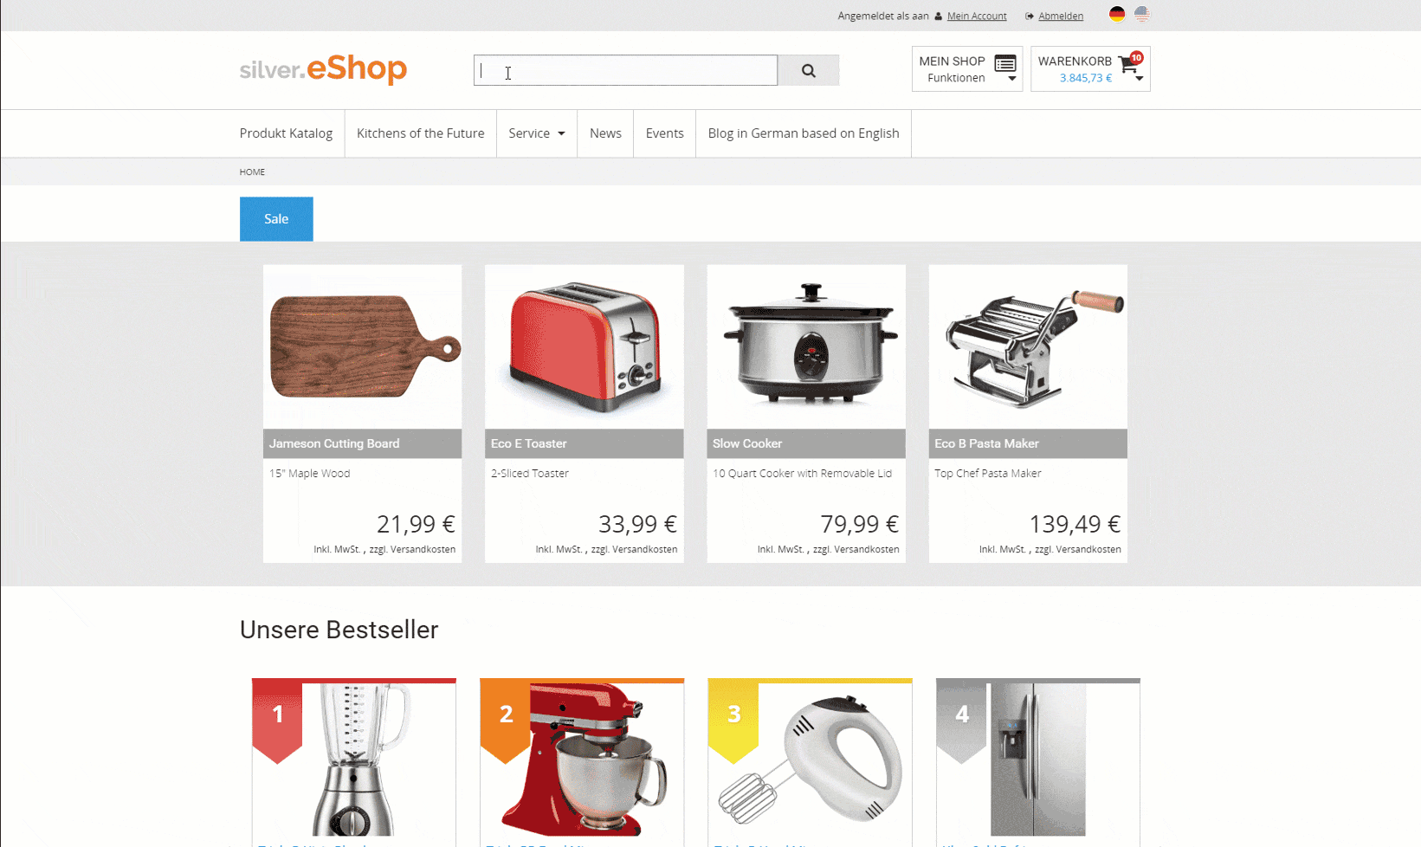Click into the search input field

tap(625, 70)
